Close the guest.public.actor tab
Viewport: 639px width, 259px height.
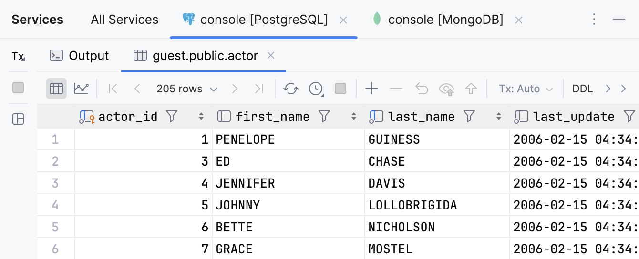[271, 56]
